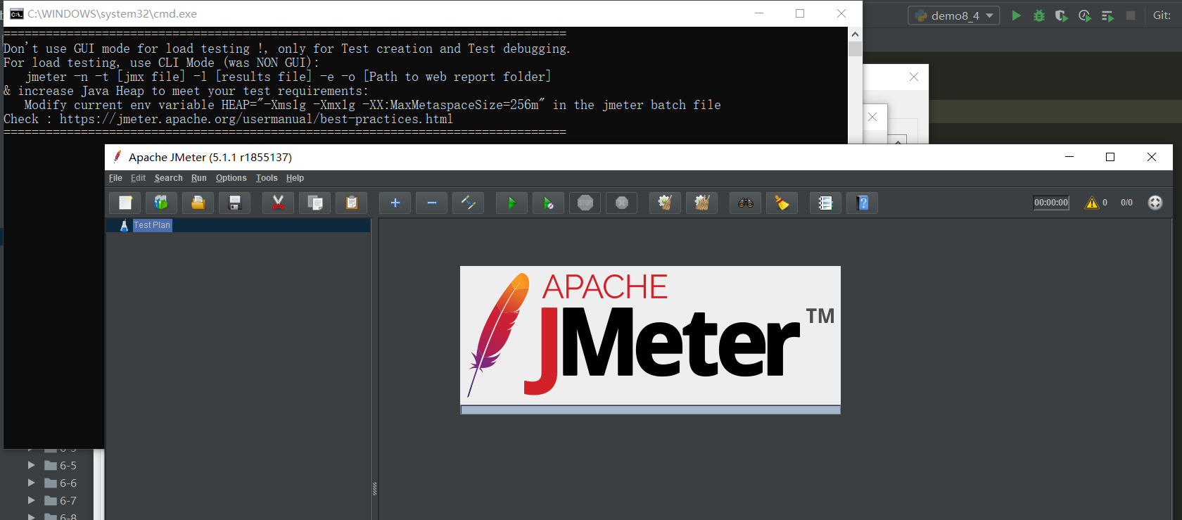This screenshot has height=520, width=1182.
Task: Open the demo8_4 run configuration dropdown
Action: coord(954,15)
